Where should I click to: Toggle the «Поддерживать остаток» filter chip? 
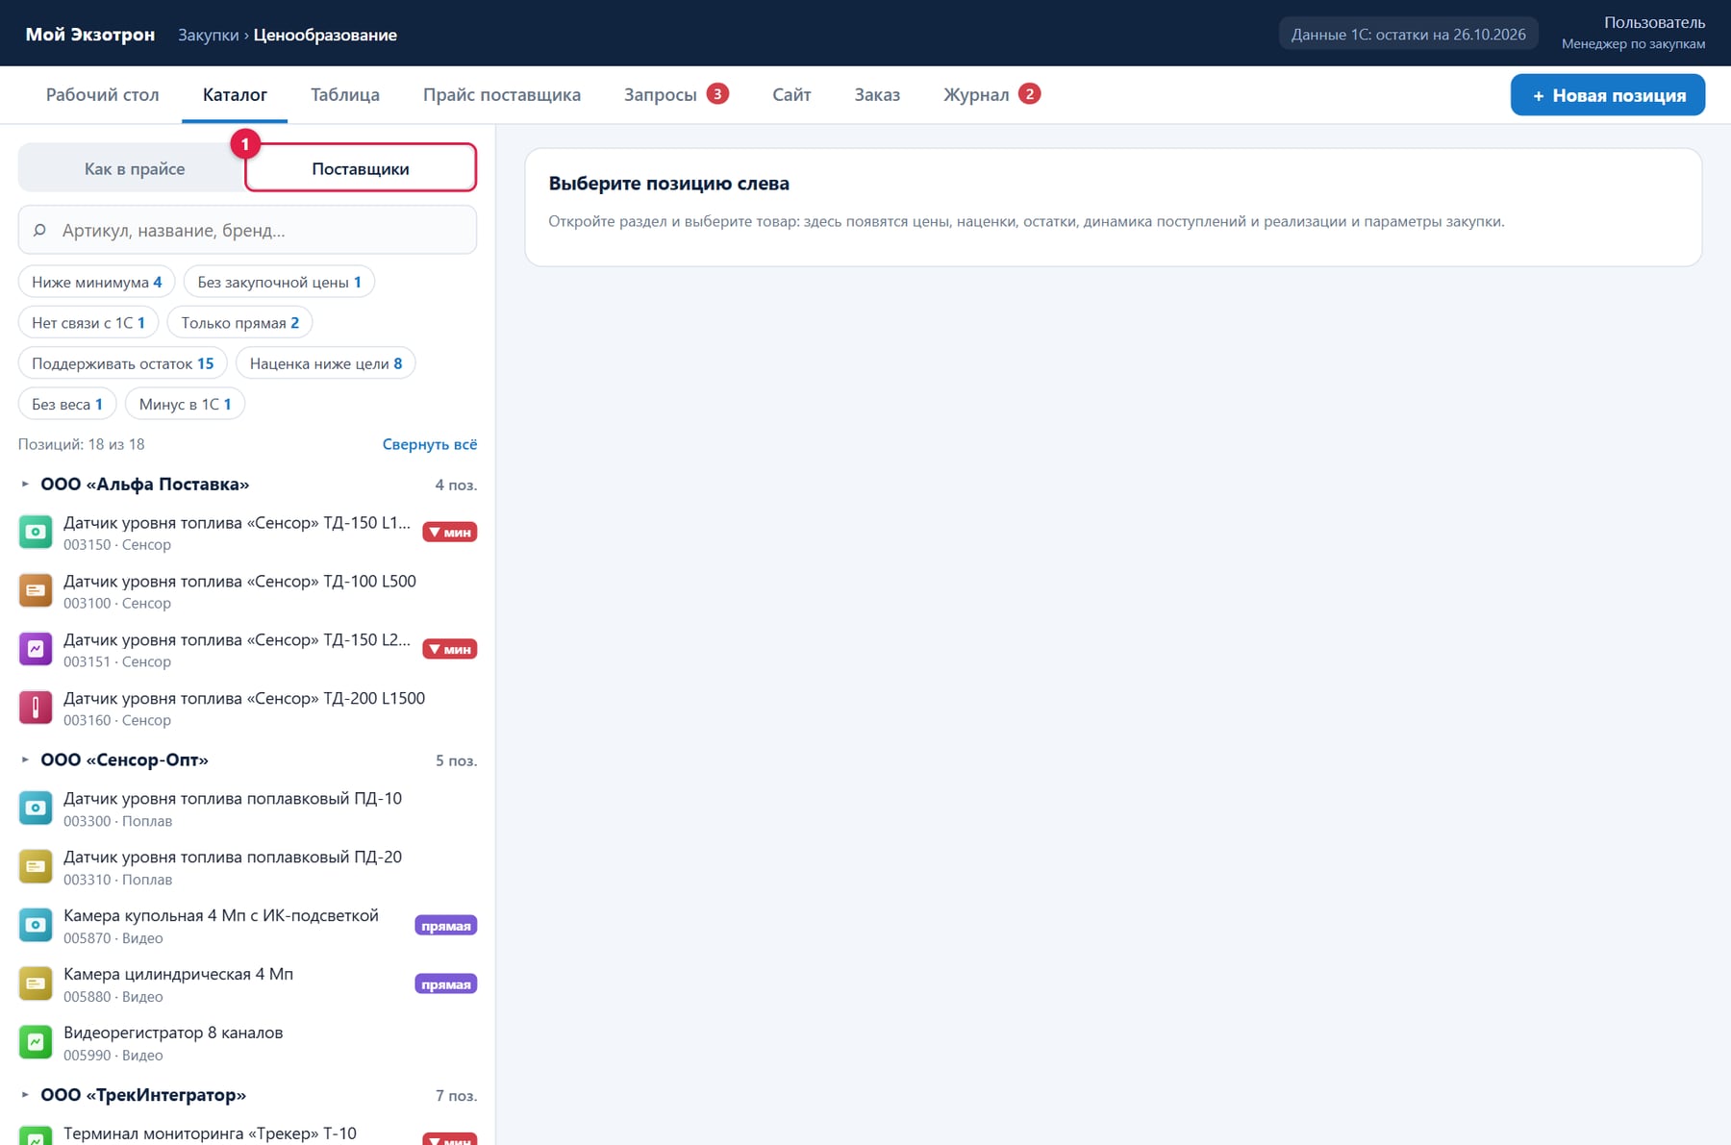point(123,363)
